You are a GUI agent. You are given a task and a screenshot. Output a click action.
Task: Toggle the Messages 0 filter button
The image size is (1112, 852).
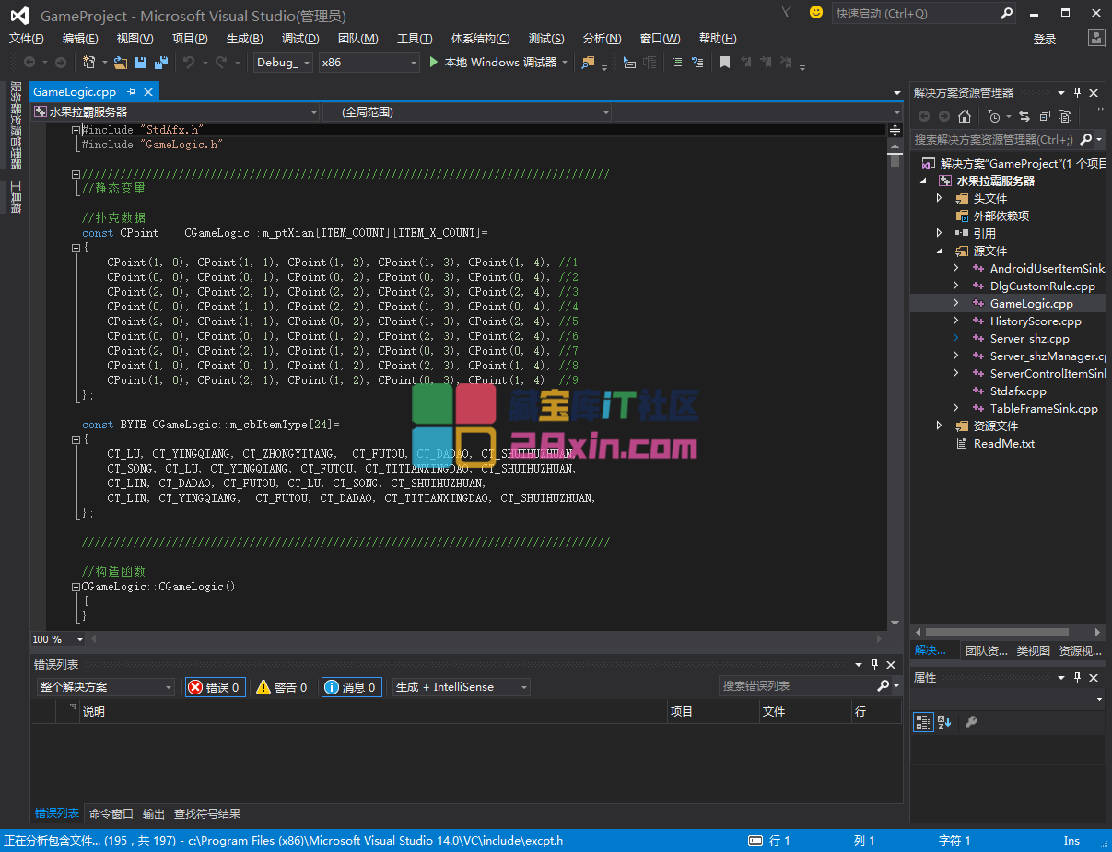point(351,687)
